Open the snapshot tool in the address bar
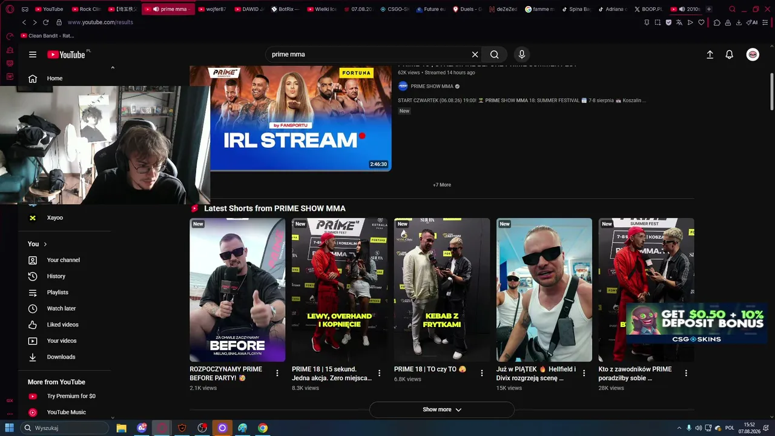 click(x=658, y=22)
